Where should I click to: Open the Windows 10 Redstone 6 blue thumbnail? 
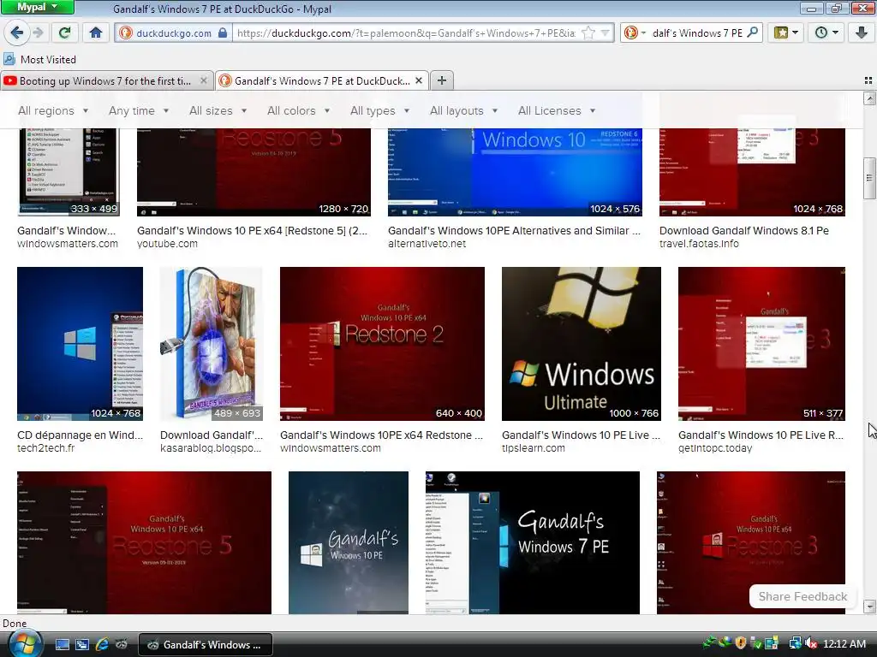click(x=515, y=172)
